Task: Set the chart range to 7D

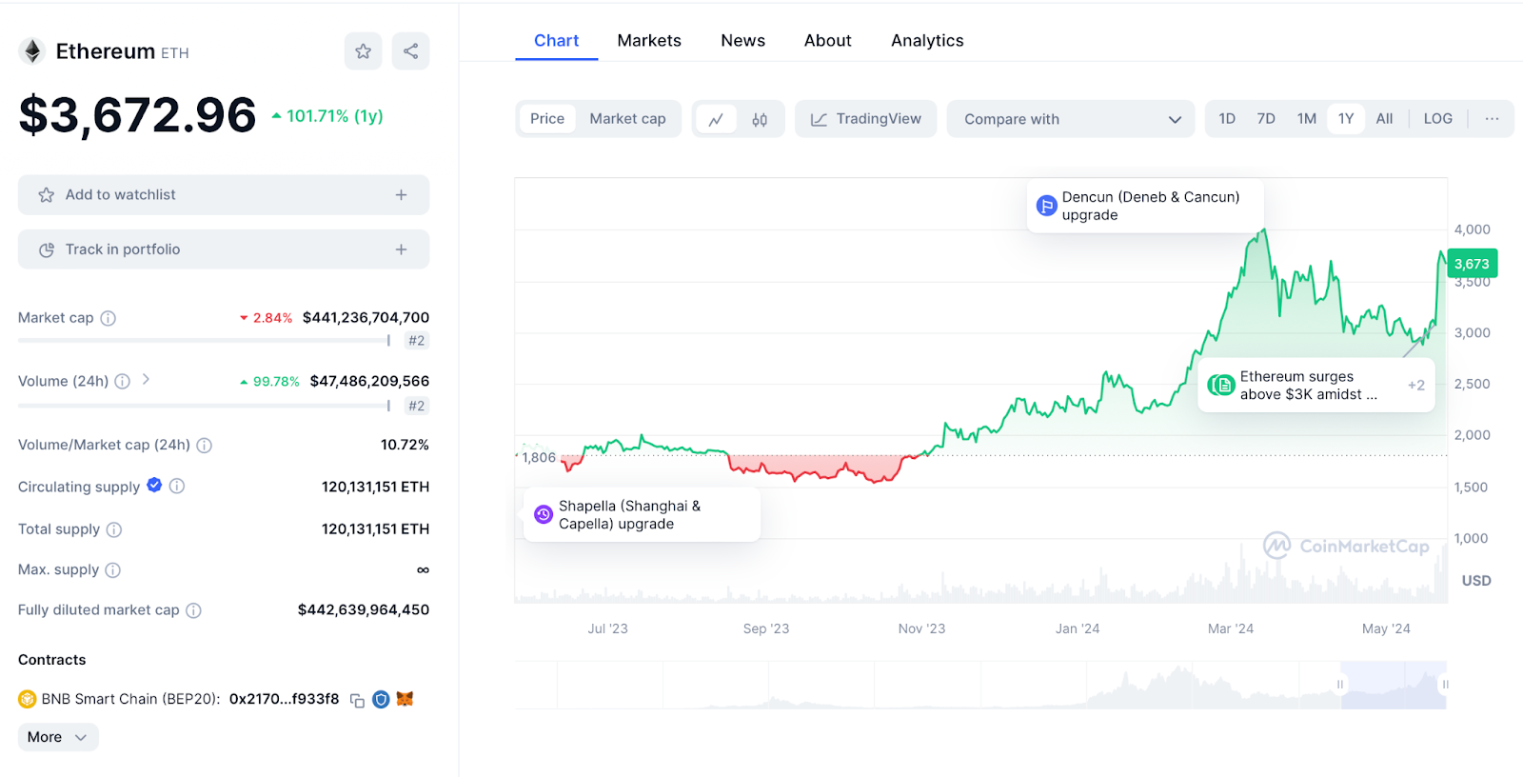Action: [1266, 119]
